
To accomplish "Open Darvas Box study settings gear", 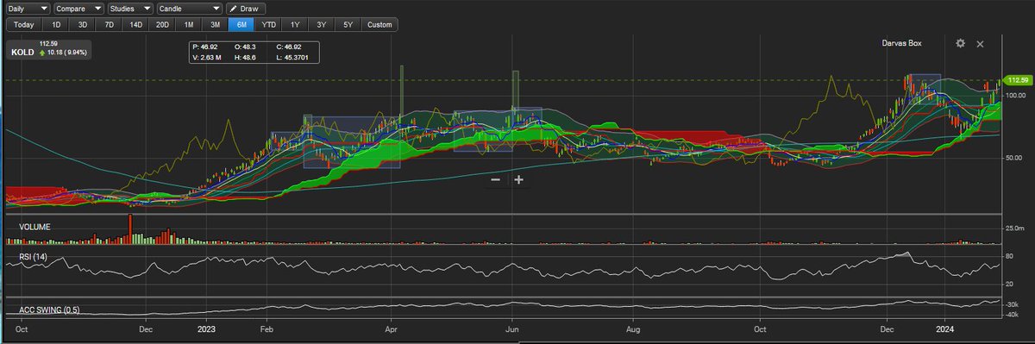I will pos(960,43).
